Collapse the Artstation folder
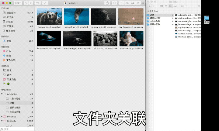This screenshot has height=131, width=219. (x=2, y=94)
